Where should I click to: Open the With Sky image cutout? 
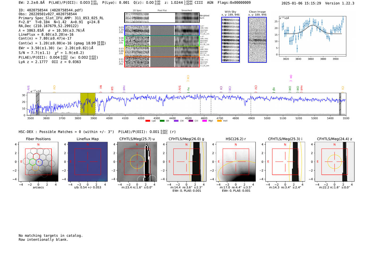(x=230, y=40)
